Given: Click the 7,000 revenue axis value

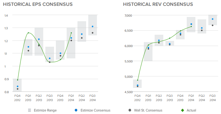Looking at the screenshot, I should 128,16.
